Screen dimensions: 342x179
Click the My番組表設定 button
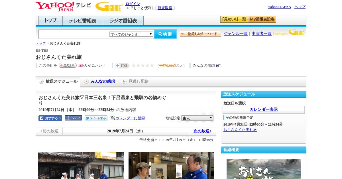point(262,19)
